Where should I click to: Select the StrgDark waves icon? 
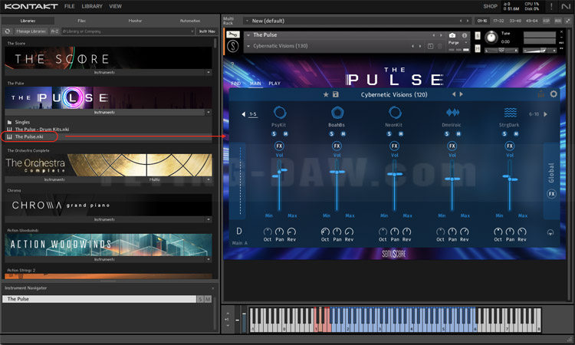(x=510, y=112)
